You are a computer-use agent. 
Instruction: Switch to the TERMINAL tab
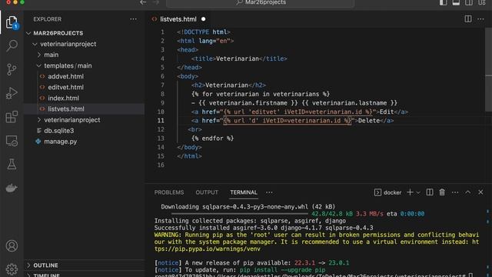pos(244,192)
